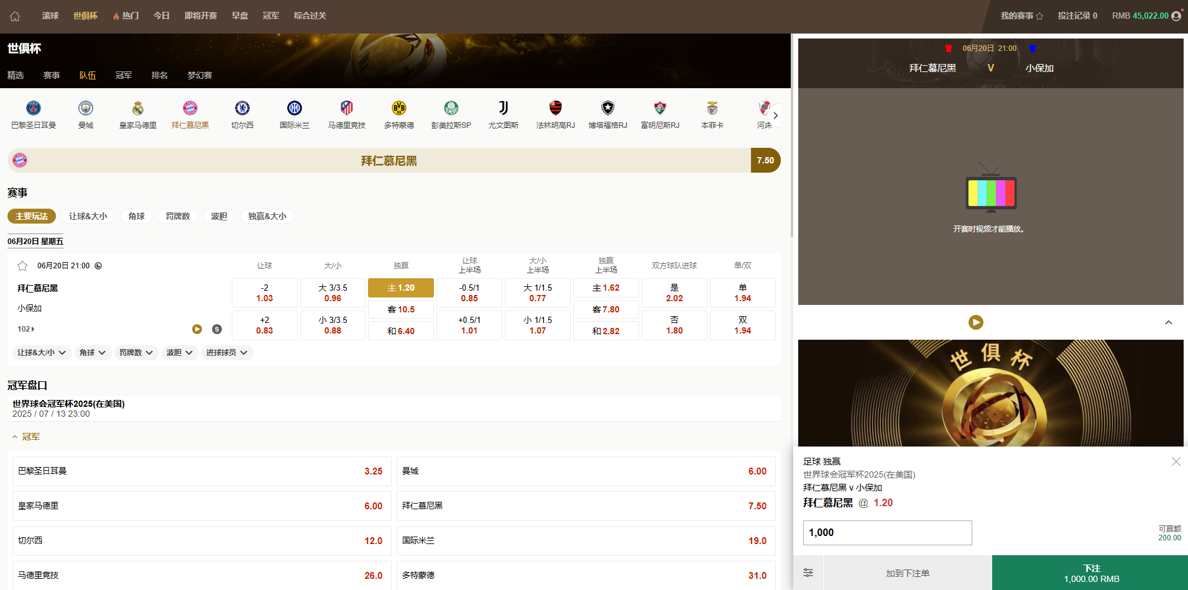This screenshot has height=590, width=1188.
Task: Go to the home icon
Action: click(x=15, y=16)
